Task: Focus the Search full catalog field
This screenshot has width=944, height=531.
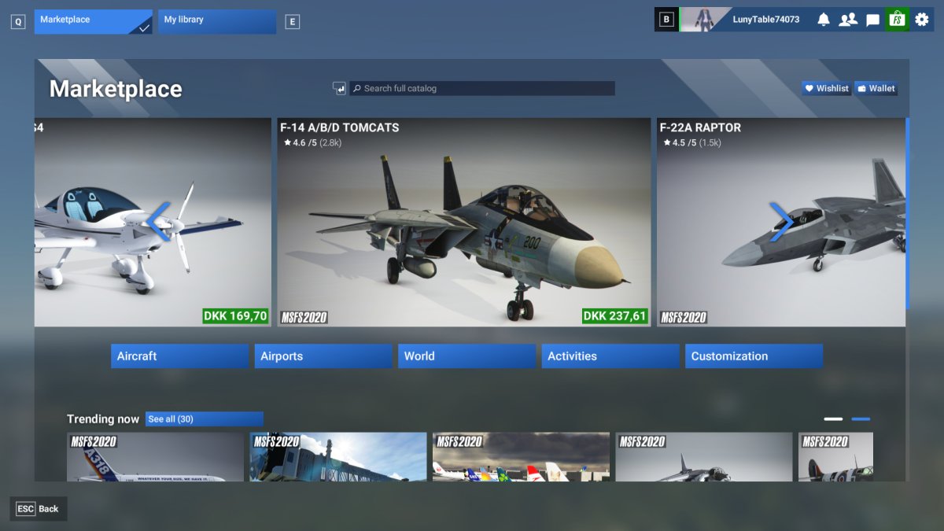Action: pyautogui.click(x=482, y=89)
